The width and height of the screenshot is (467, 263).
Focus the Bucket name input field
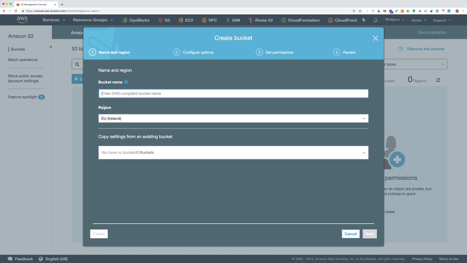(x=233, y=94)
